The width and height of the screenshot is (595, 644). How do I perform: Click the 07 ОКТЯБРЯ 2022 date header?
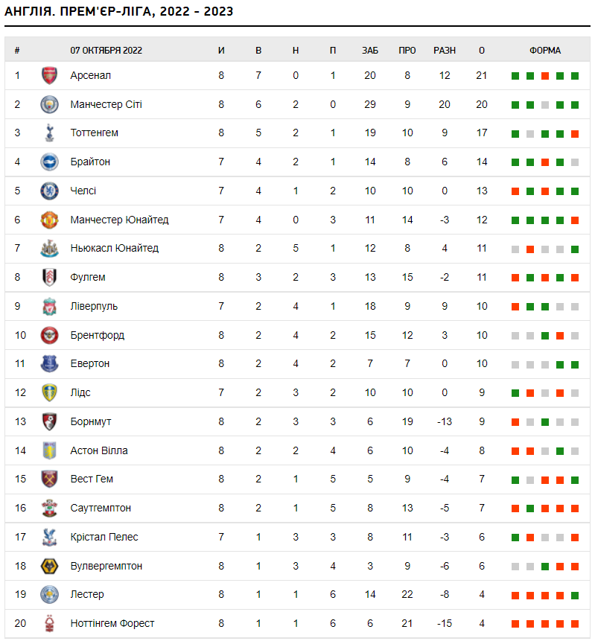(106, 51)
